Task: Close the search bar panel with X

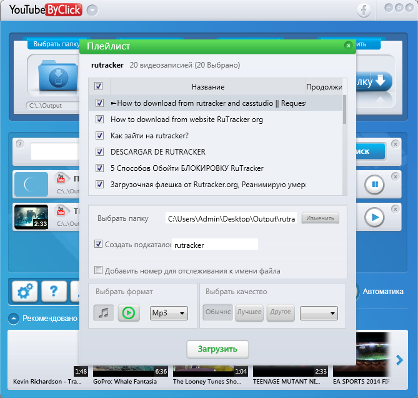Action: 396,144
